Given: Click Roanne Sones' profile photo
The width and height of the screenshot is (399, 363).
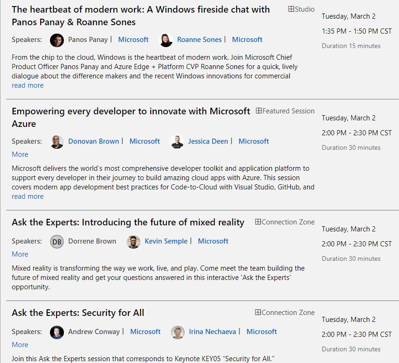Looking at the screenshot, I should (x=166, y=40).
